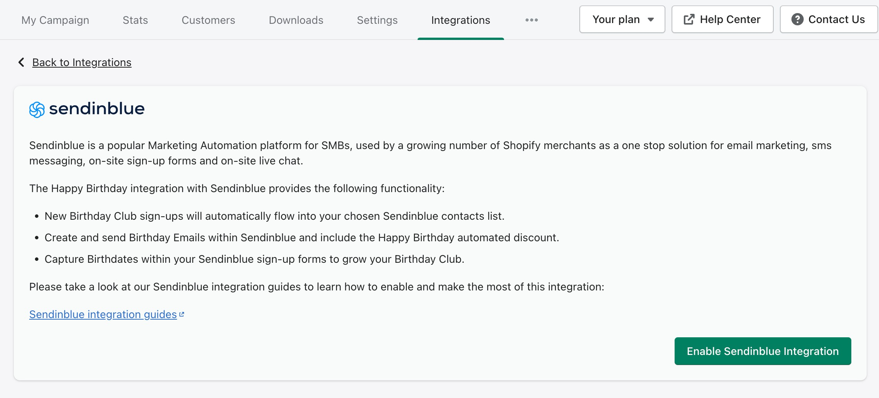Open the Help Center button
879x398 pixels.
(x=722, y=20)
